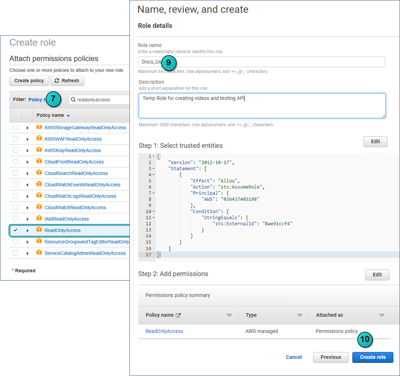Click into the role Description text area

262,106
